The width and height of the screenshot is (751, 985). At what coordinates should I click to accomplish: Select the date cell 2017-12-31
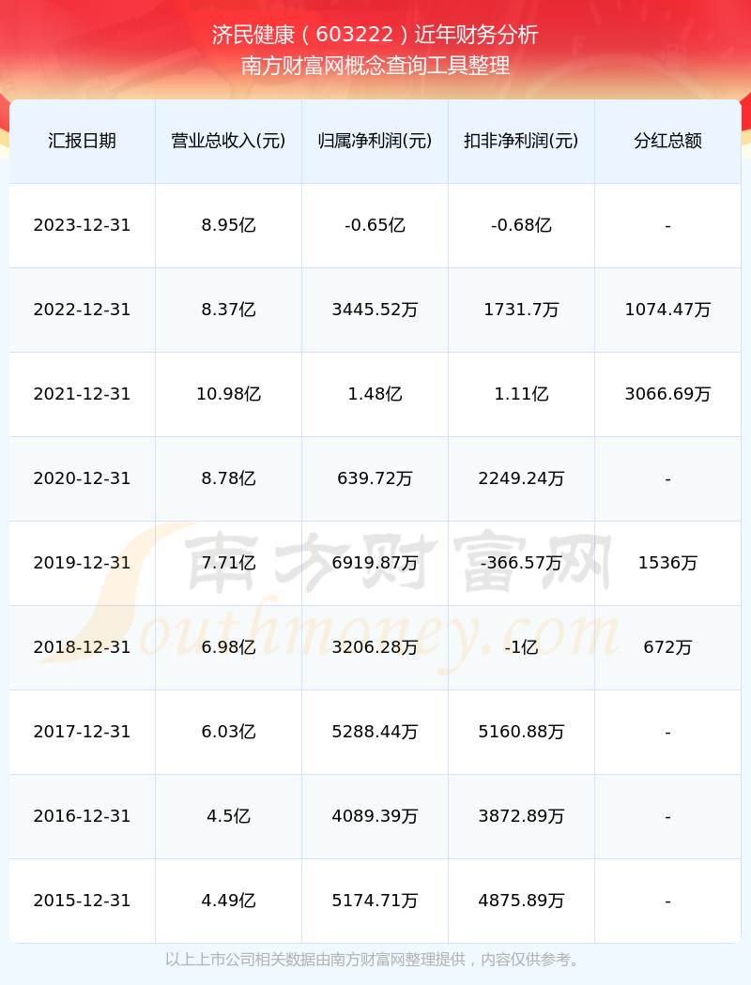click(83, 732)
